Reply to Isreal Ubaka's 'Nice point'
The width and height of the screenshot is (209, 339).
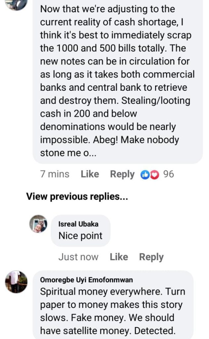pos(151,257)
